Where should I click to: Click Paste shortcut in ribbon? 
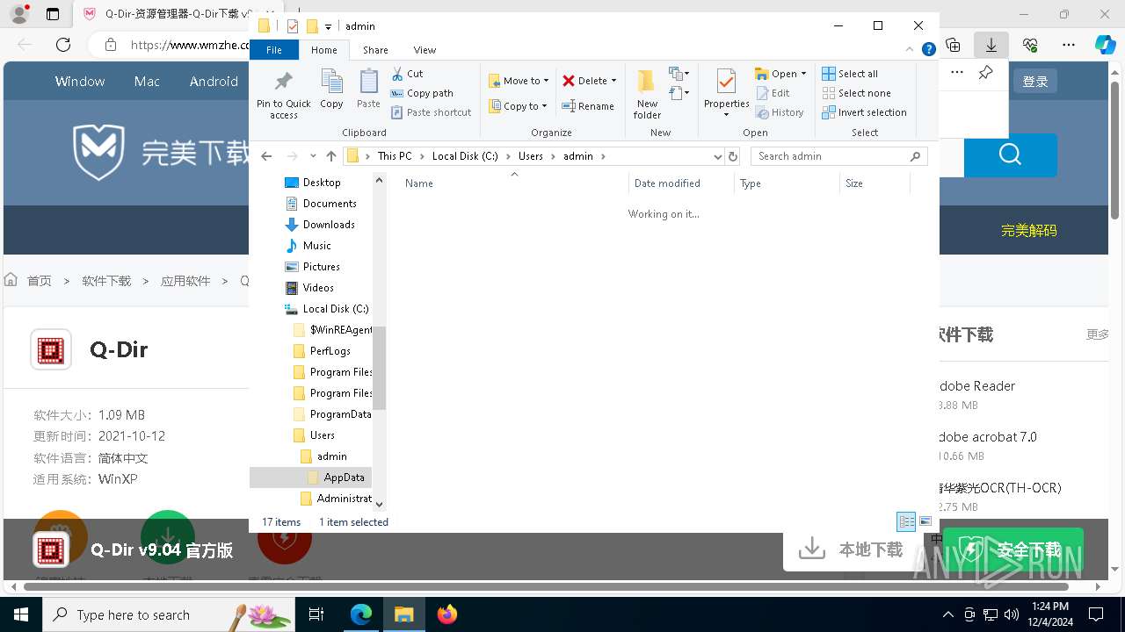point(432,112)
